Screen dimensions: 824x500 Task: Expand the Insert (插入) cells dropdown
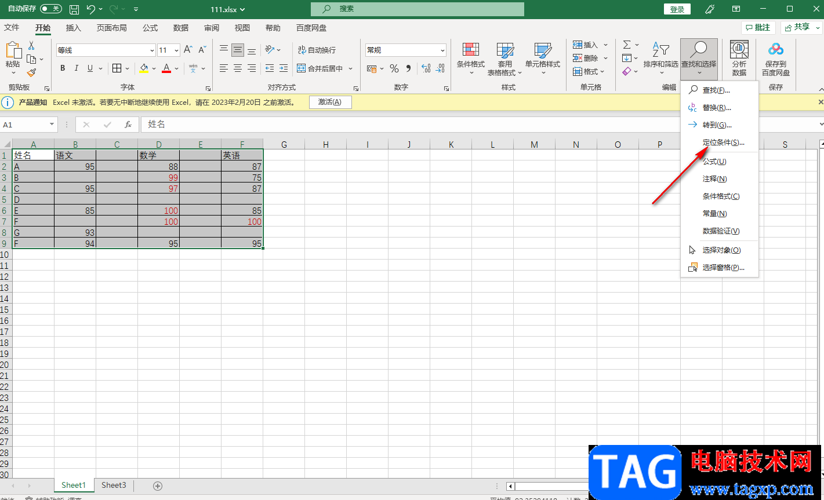tap(605, 45)
